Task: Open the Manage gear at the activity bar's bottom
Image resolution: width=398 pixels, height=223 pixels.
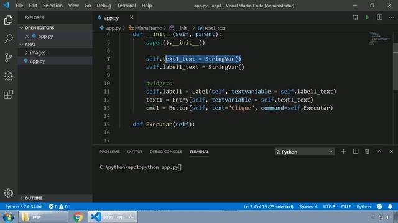Action: [8, 193]
